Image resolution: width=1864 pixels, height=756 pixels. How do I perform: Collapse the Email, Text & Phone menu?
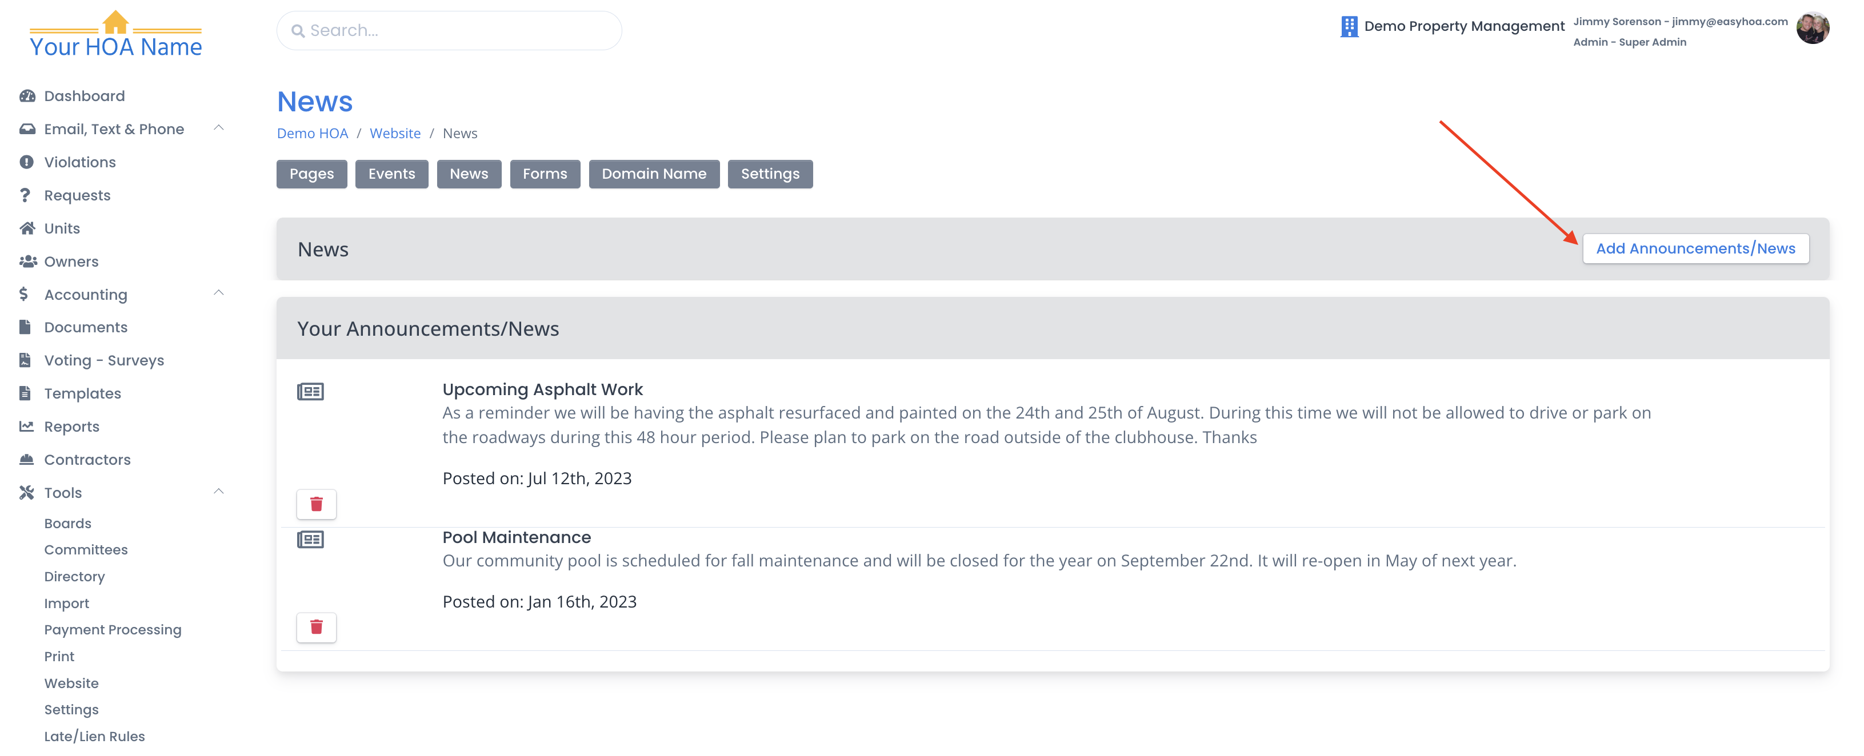[x=218, y=128]
